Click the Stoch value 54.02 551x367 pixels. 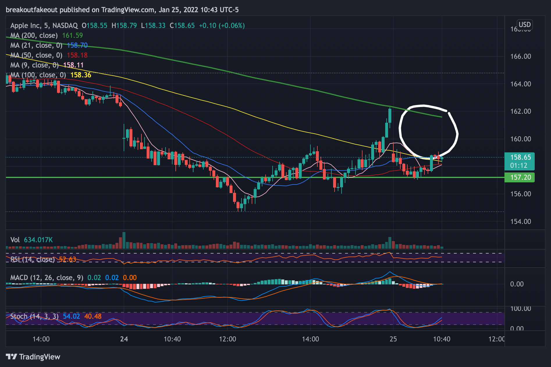(x=71, y=316)
